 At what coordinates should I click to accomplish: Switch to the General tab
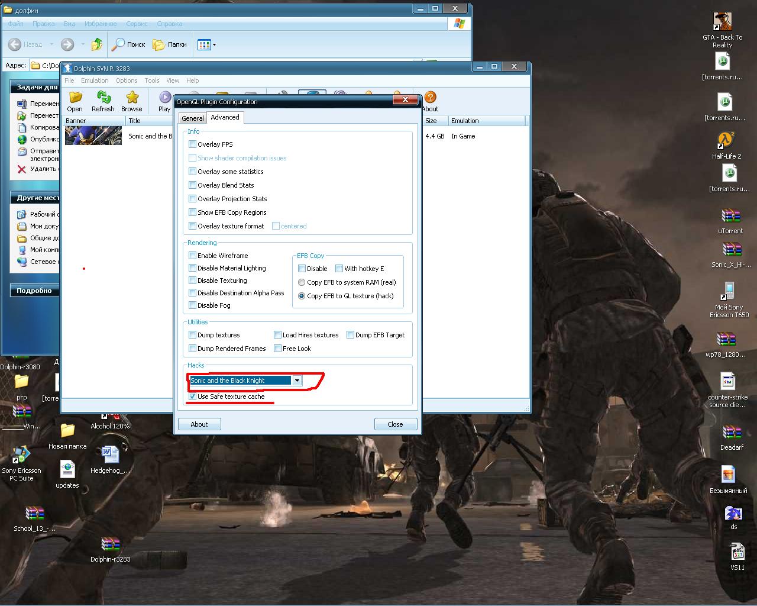(x=192, y=118)
